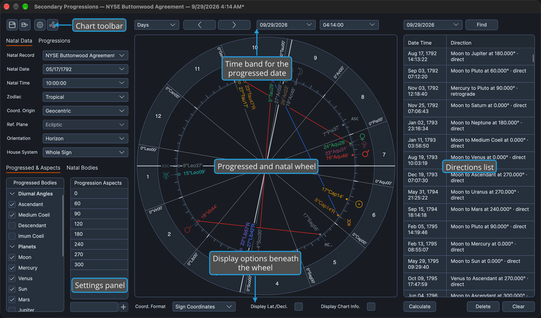Switch to the Progressions tab
Viewport: 541px width, 318px height.
coord(54,41)
